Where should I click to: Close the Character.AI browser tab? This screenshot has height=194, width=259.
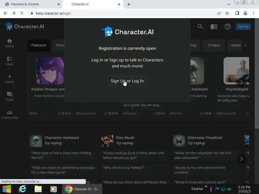click(119, 4)
